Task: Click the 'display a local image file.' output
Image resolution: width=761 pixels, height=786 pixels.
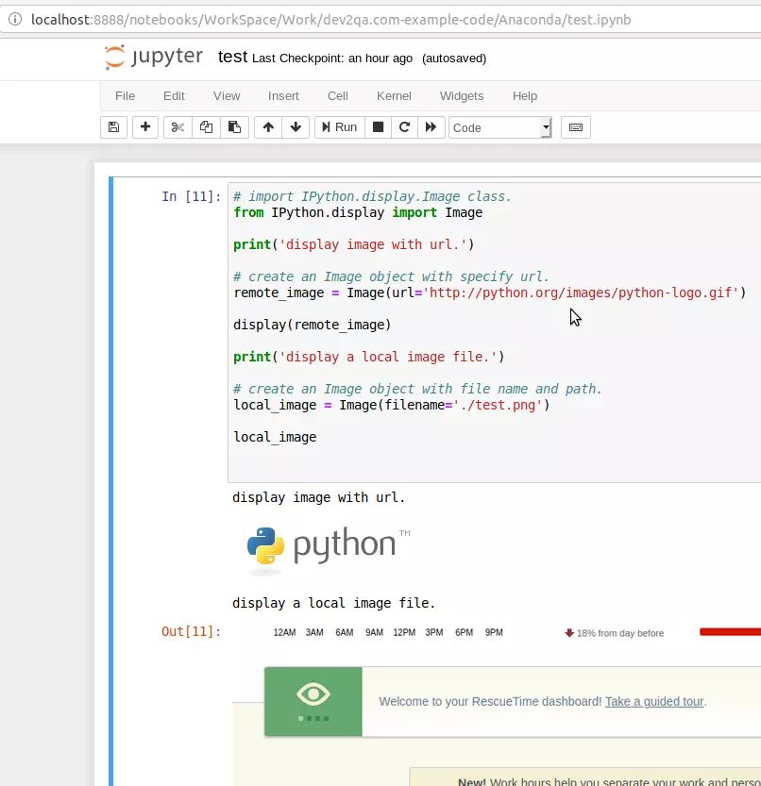Action: click(x=333, y=603)
